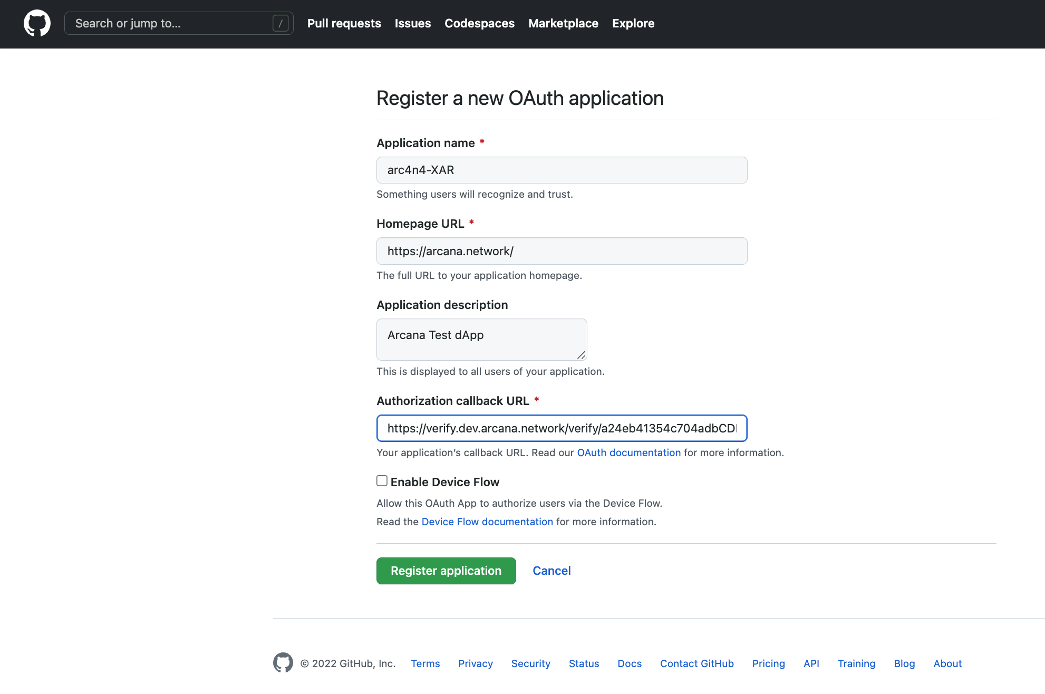The image size is (1045, 694).
Task: Click the 'Authorization callback URL' label
Action: [452, 401]
